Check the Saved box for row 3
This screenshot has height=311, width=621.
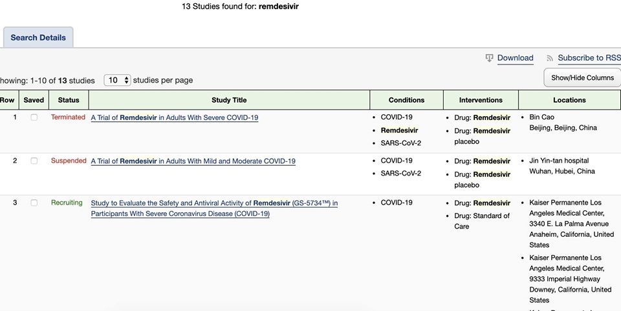point(34,203)
